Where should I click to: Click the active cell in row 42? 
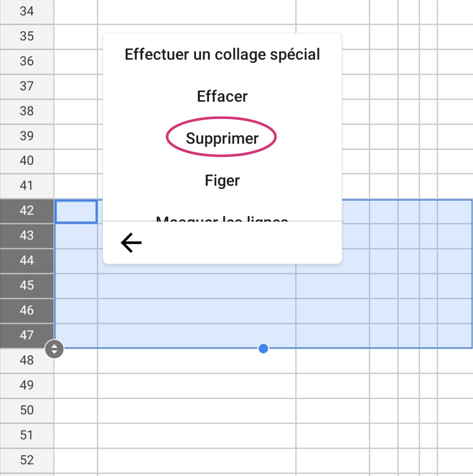(76, 212)
